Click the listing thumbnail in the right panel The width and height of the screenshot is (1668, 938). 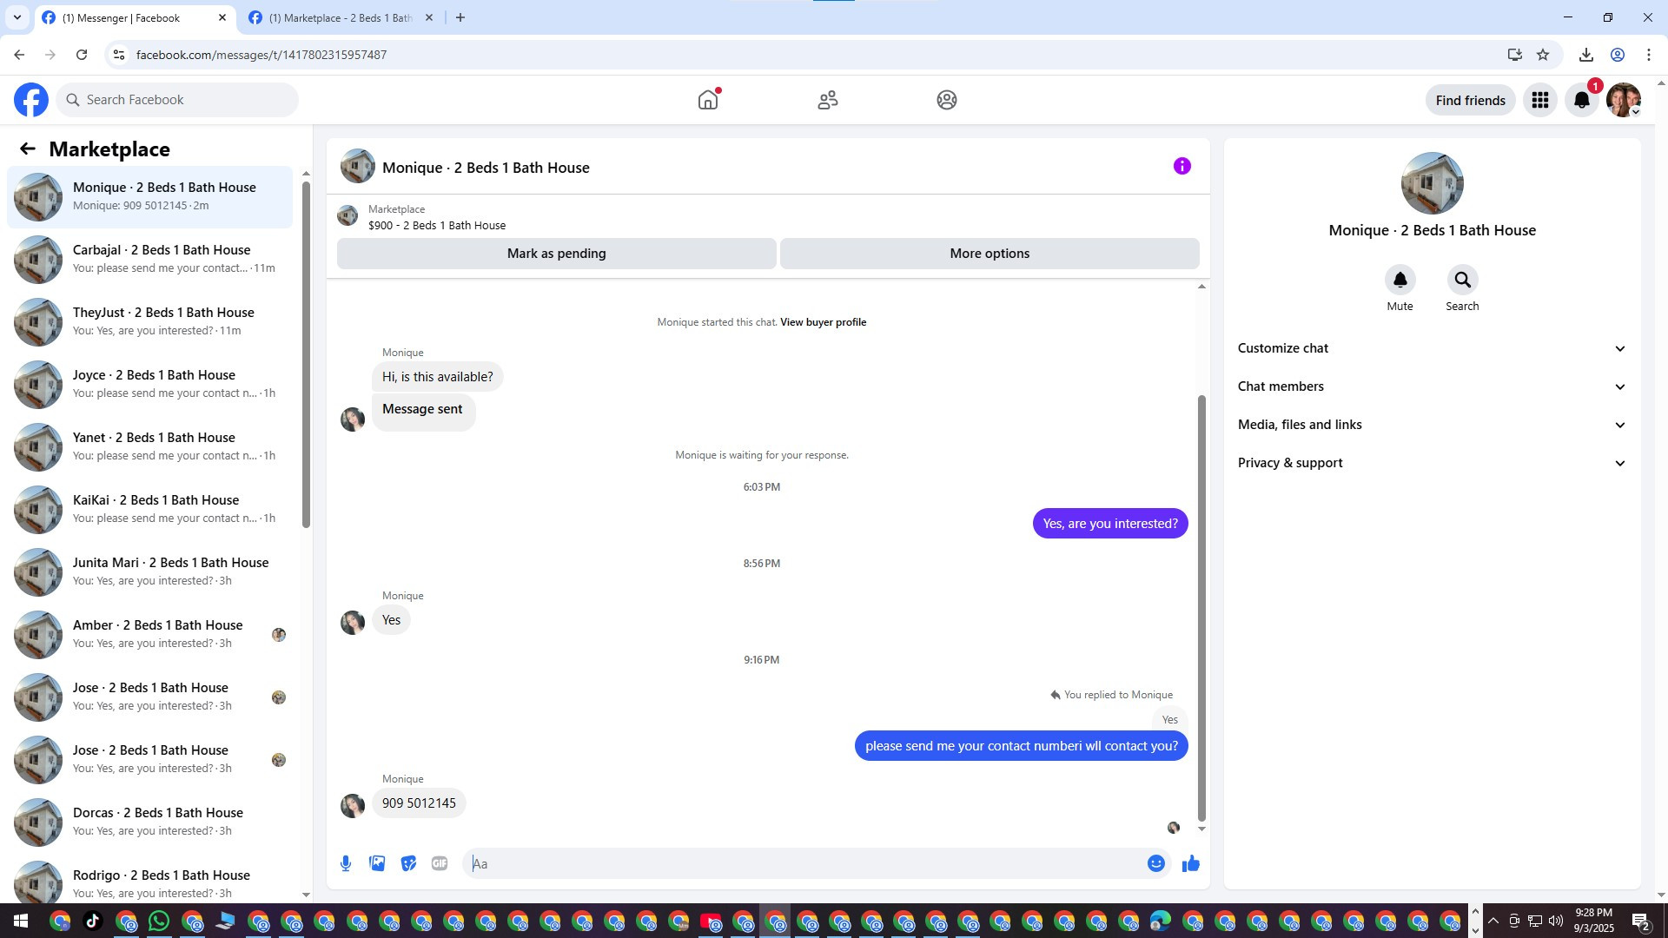[x=1432, y=183]
